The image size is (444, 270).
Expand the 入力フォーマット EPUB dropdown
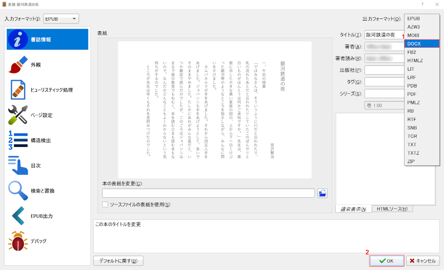pyautogui.click(x=61, y=19)
